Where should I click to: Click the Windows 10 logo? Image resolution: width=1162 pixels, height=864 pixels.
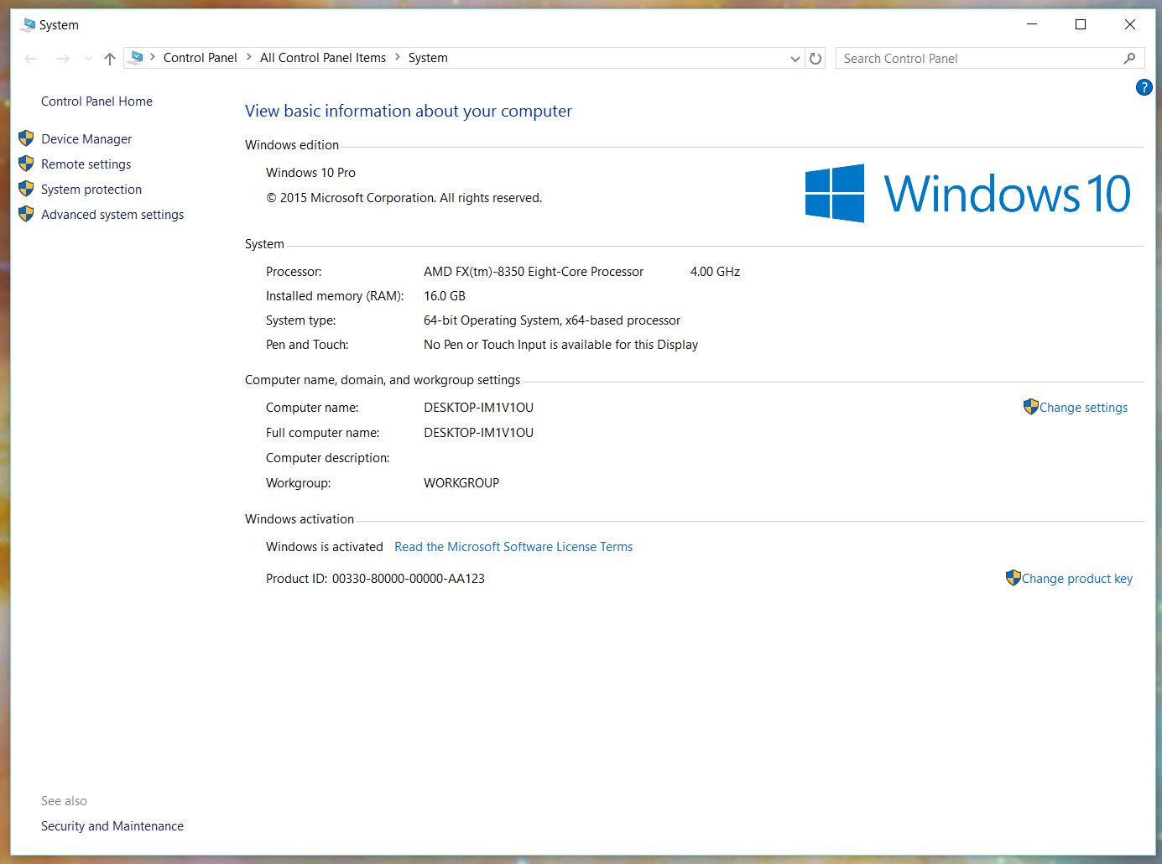pos(967,193)
